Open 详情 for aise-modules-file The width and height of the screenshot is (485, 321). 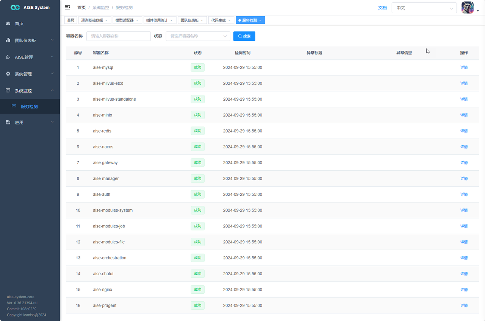click(464, 242)
